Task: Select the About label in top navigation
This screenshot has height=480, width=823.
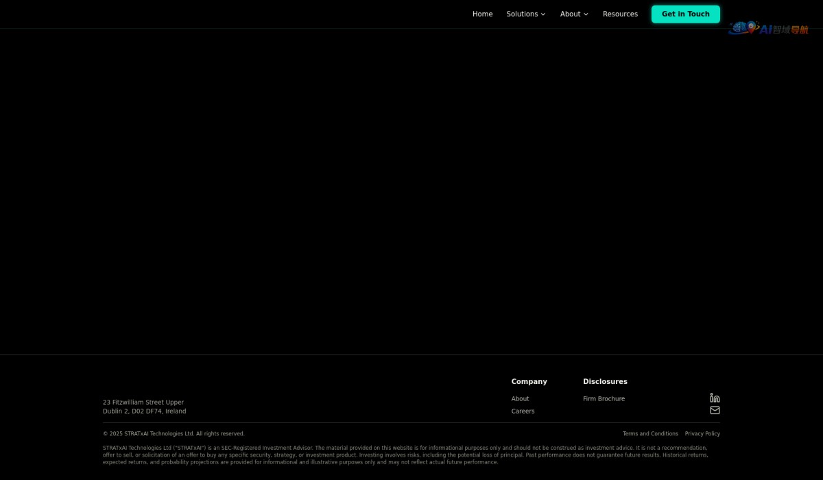Action: click(x=570, y=14)
